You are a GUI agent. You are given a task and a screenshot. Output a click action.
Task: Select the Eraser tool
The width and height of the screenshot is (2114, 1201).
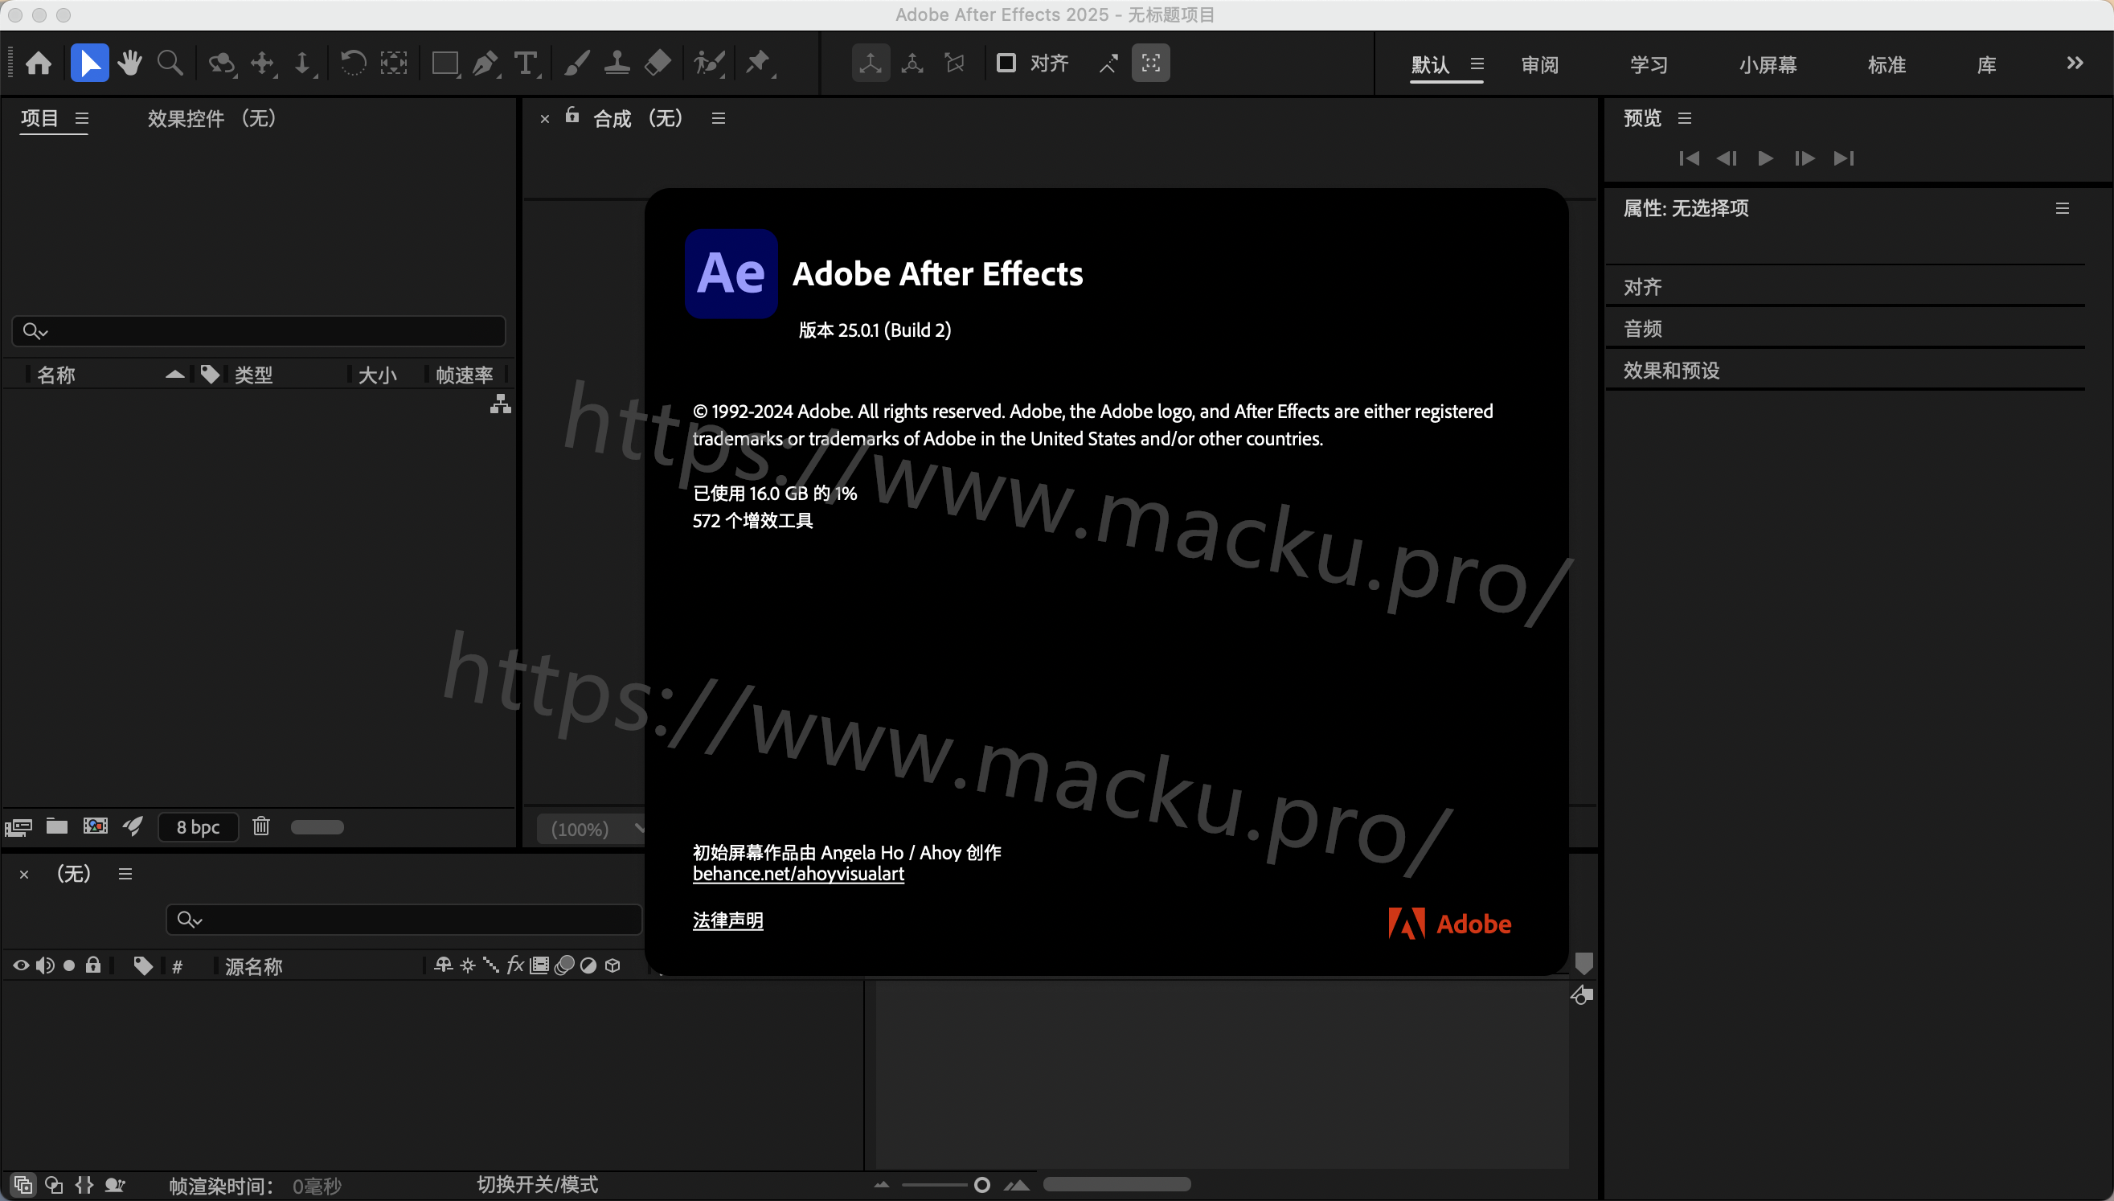(x=658, y=64)
